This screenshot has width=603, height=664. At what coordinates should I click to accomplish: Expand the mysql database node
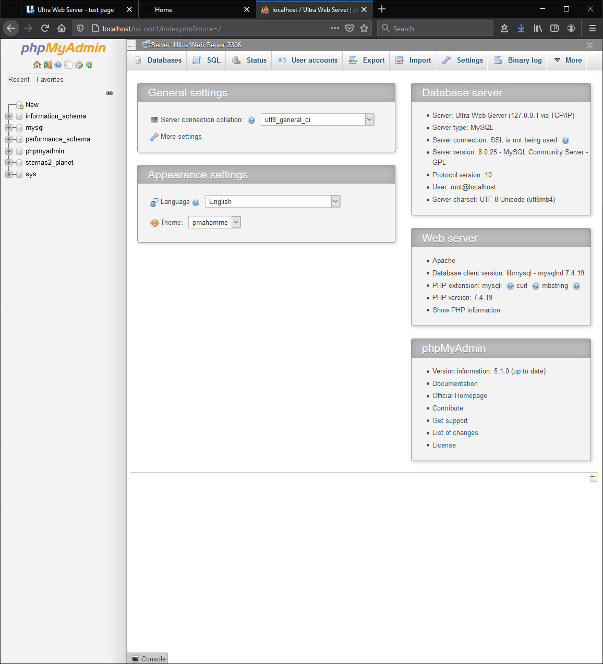click(x=9, y=128)
